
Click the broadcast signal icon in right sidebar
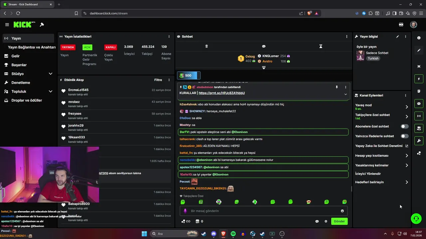[419, 116]
